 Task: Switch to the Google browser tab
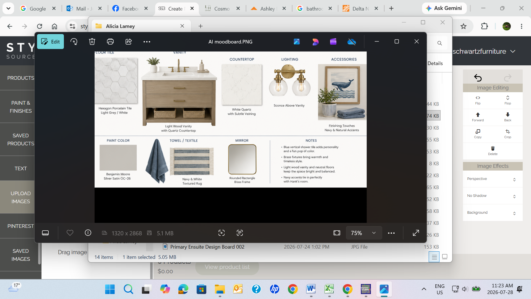[38, 9]
